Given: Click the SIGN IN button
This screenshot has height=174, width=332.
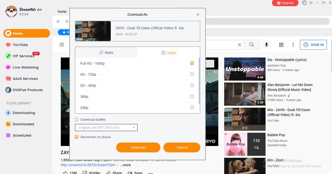Looking at the screenshot, I should (314, 45).
